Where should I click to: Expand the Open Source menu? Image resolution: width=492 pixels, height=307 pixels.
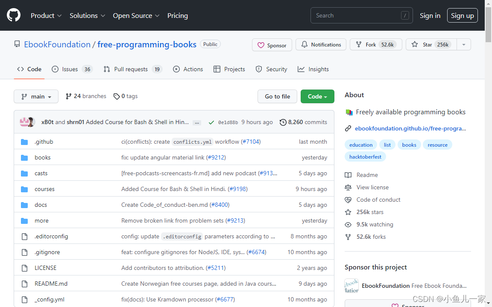click(136, 16)
